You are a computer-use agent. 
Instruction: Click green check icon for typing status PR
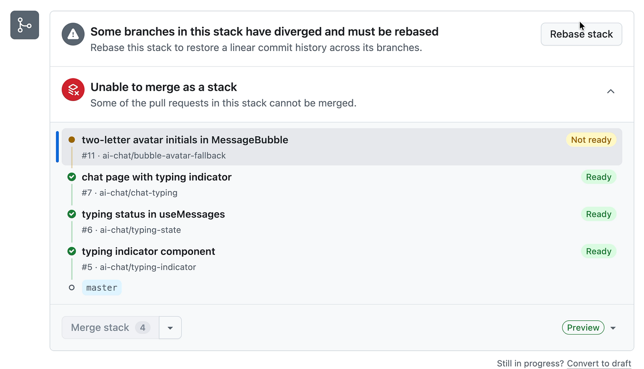pyautogui.click(x=72, y=214)
